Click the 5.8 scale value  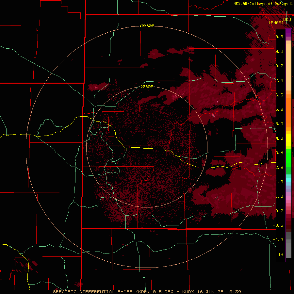click(x=279, y=109)
